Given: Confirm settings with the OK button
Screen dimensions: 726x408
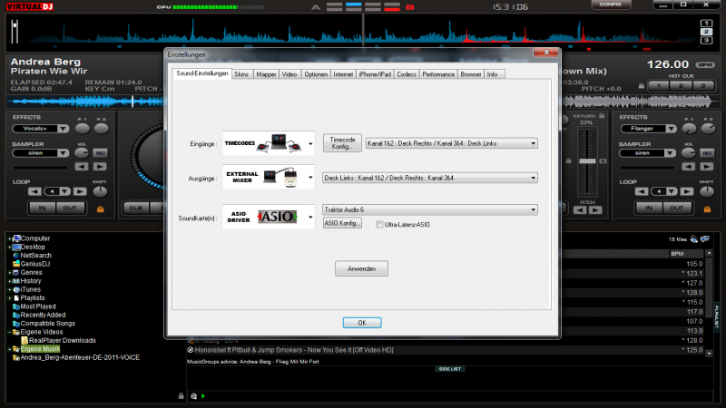Looking at the screenshot, I should coord(362,323).
